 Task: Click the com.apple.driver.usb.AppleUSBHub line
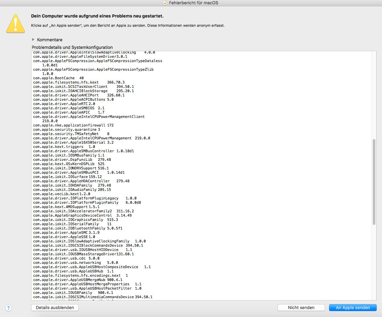(x=73, y=271)
